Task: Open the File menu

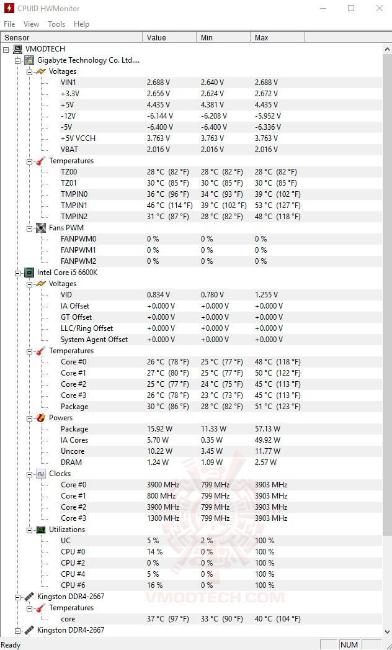Action: coord(9,24)
